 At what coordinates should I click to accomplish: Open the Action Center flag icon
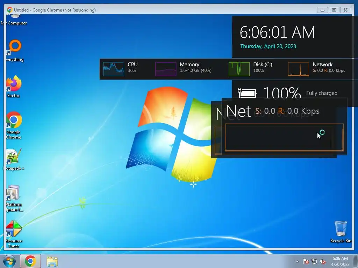[306, 261]
